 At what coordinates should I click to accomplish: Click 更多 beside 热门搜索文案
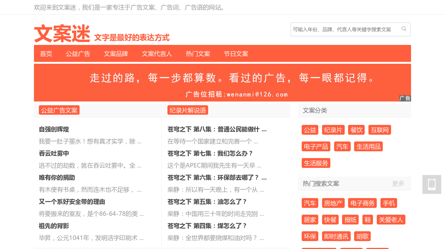click(398, 183)
